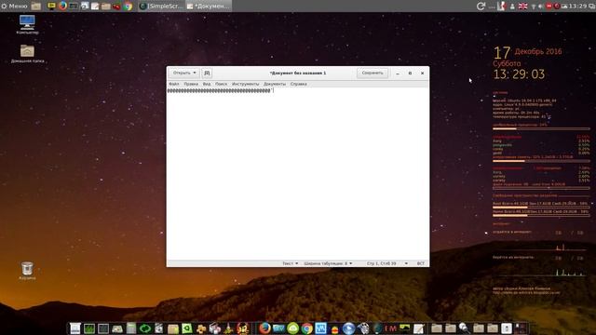Open the Поиск menu
This screenshot has width=596, height=335.
click(x=222, y=84)
